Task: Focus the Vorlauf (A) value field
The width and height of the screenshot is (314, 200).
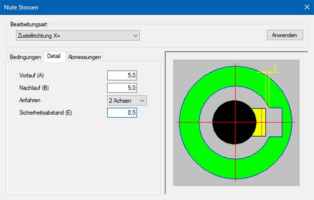Action: 122,75
